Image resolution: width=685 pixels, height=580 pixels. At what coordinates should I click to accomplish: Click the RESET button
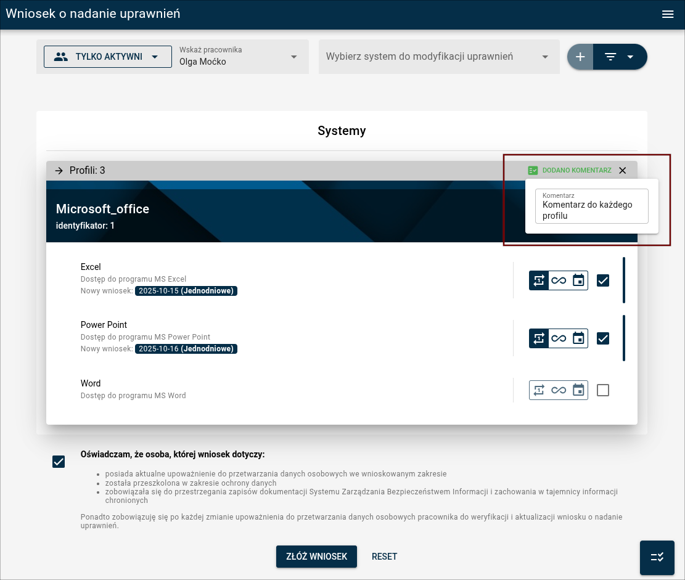(x=384, y=557)
